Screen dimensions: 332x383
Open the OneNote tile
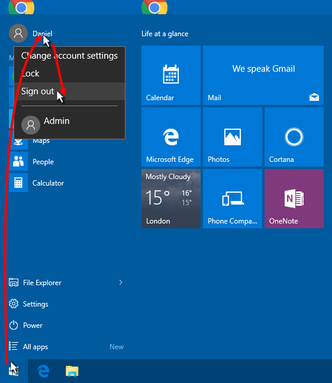[x=294, y=199]
